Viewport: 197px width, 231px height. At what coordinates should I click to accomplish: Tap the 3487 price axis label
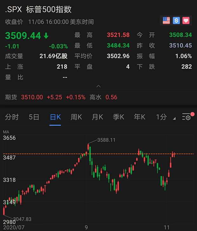9,158
